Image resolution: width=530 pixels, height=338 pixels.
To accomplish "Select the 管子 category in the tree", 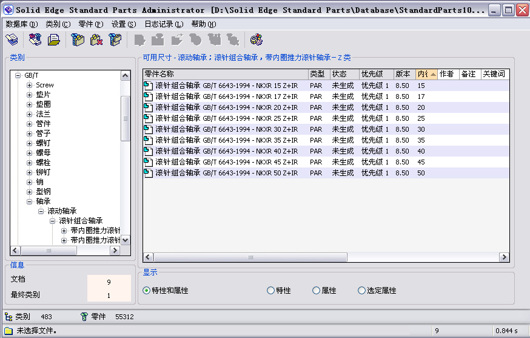I will 43,134.
